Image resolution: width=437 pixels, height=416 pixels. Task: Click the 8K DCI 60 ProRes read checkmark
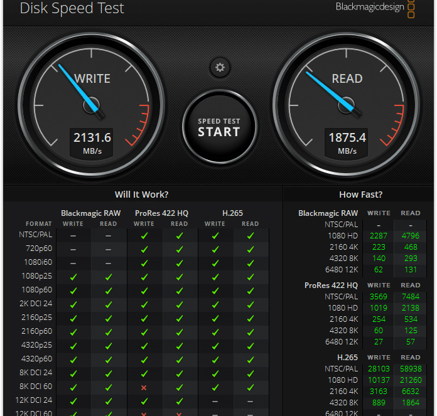point(180,387)
